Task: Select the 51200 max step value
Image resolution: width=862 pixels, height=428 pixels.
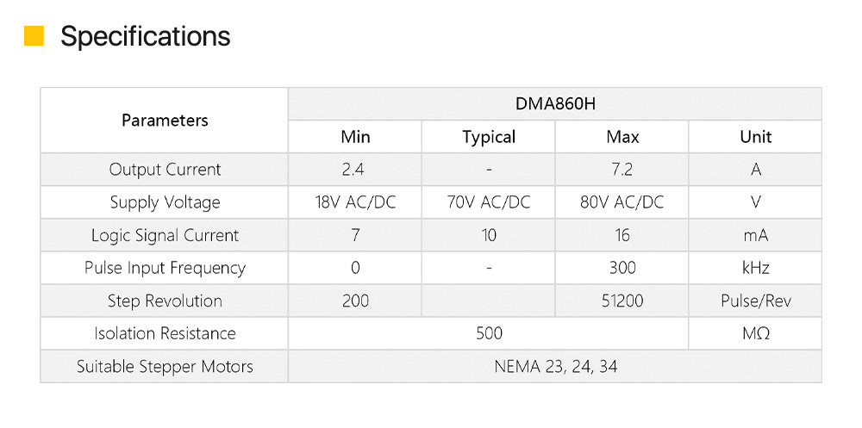Action: click(x=622, y=301)
